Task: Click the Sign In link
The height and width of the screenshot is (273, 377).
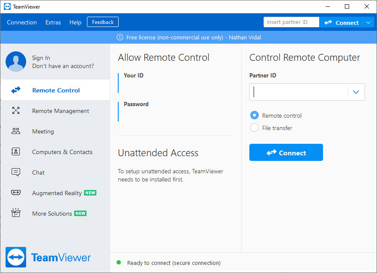Action: tap(41, 58)
